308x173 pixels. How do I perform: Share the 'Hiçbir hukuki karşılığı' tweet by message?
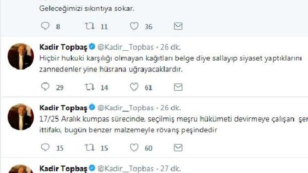178,87
